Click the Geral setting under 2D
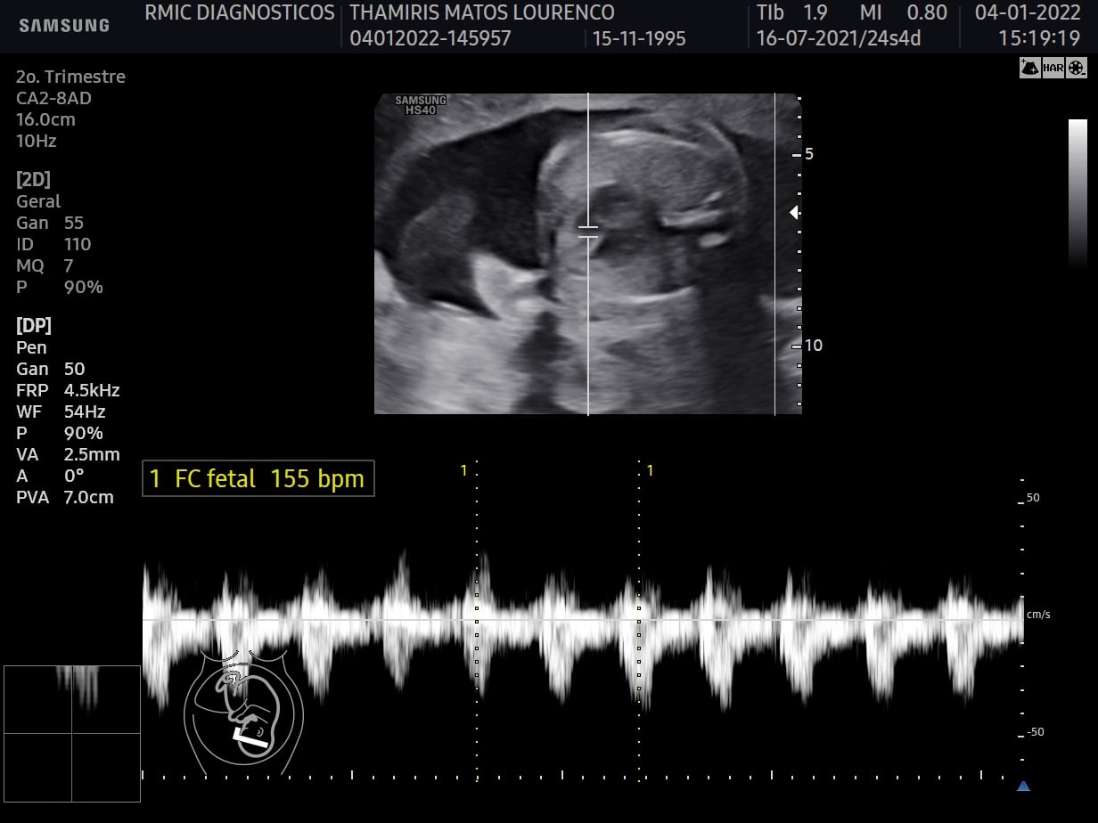Screen dimensions: 1098x823 [x=38, y=201]
